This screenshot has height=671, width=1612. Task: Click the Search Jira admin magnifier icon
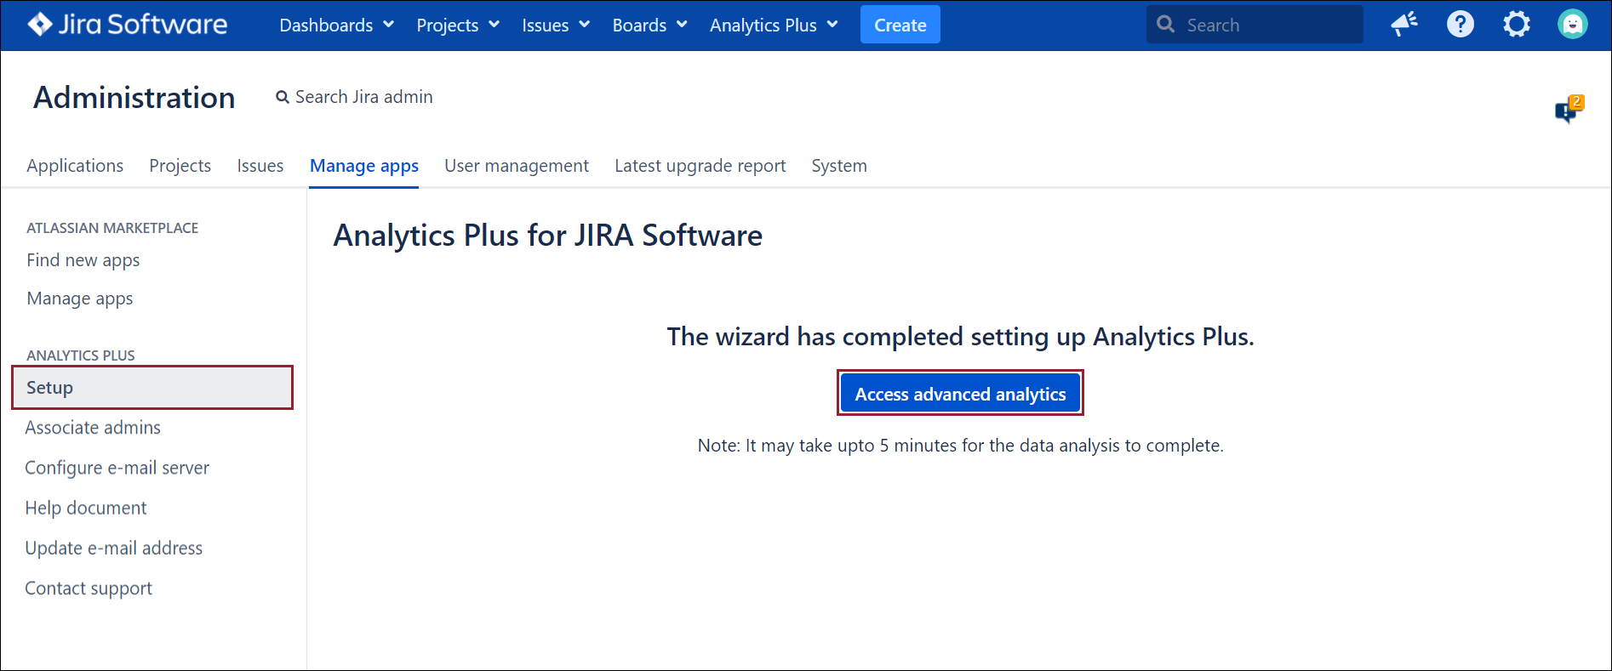click(283, 98)
